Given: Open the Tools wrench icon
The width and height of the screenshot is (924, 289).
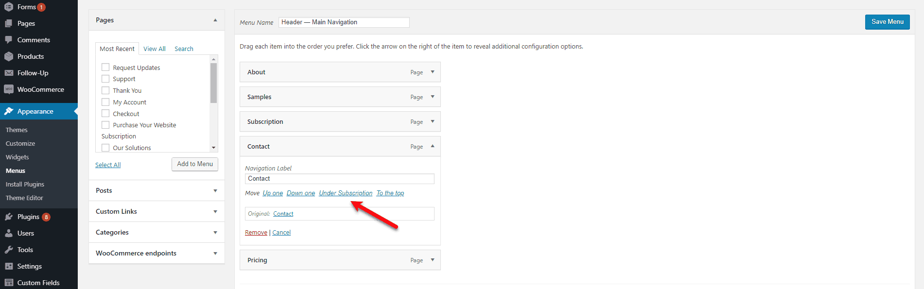Looking at the screenshot, I should coord(9,249).
